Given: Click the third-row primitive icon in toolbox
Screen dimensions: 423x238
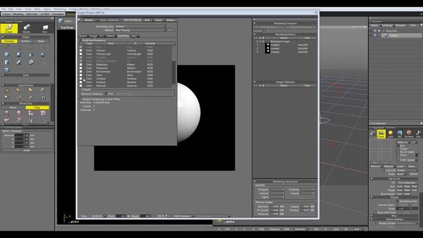Looking at the screenshot, I should (7, 70).
